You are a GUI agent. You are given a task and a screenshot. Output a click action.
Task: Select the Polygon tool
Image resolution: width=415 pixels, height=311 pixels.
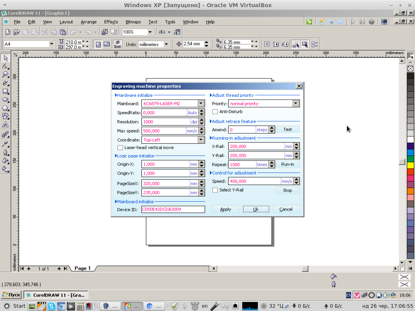coord(5,108)
